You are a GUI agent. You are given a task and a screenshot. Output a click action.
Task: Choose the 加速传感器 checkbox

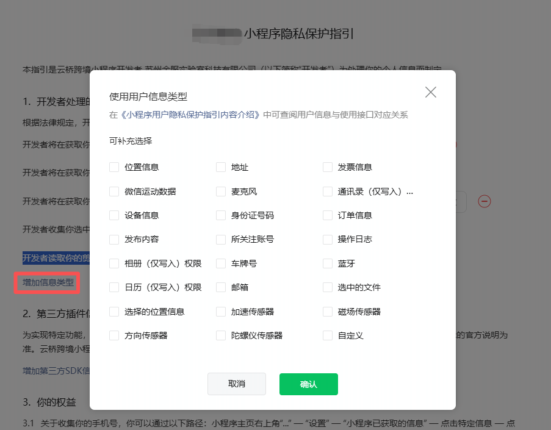[221, 312]
